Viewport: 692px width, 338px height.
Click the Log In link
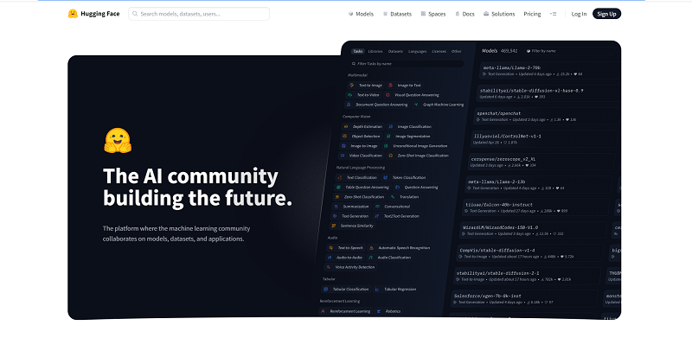click(579, 14)
